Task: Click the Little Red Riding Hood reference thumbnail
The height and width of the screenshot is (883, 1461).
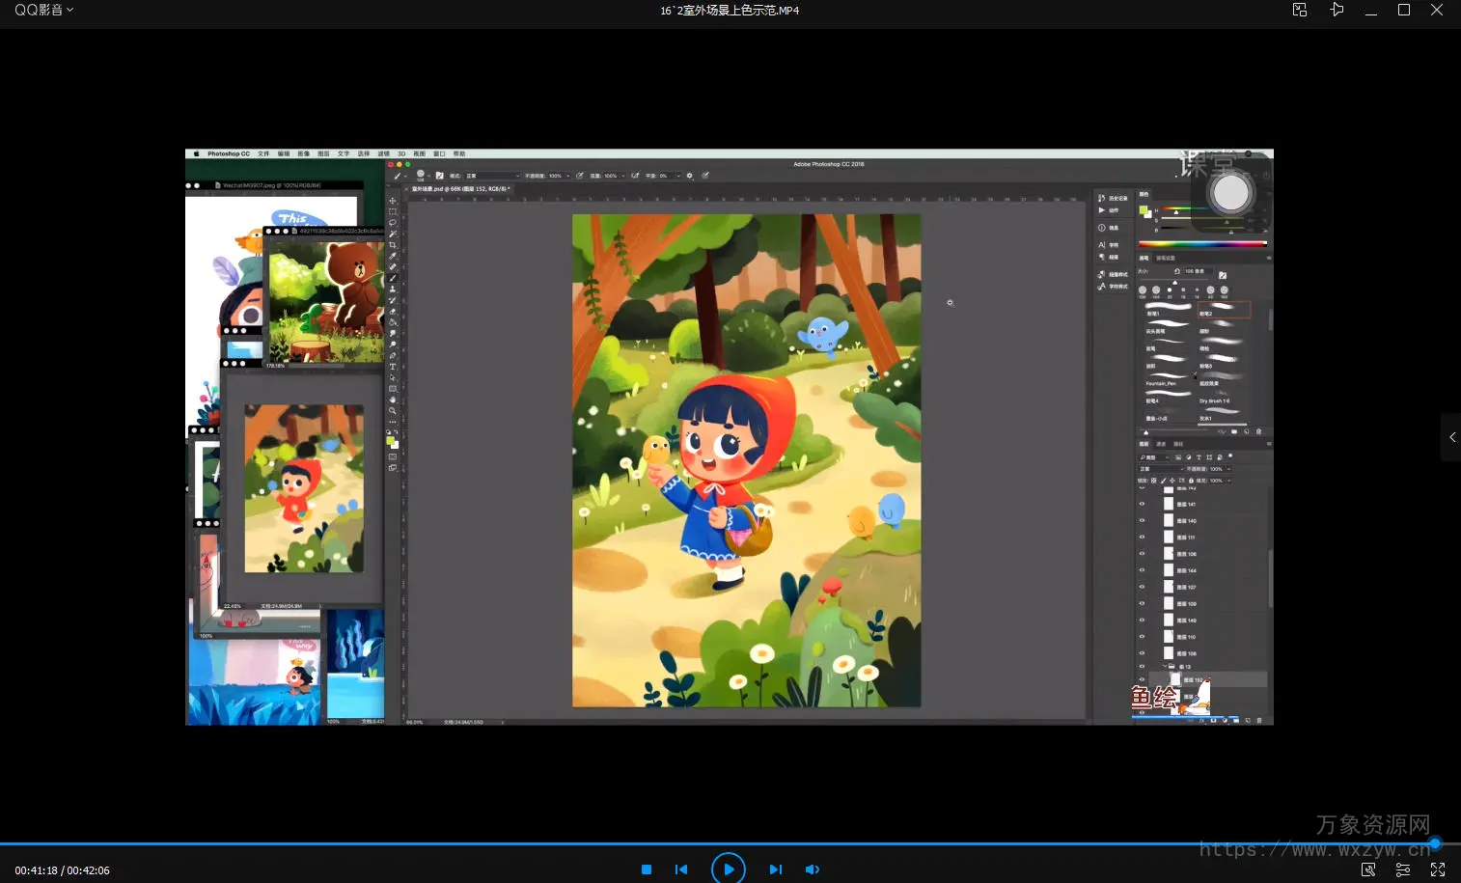Action: (x=304, y=488)
